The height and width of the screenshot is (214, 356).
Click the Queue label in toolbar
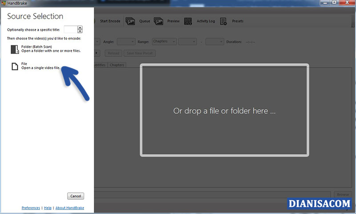[145, 21]
